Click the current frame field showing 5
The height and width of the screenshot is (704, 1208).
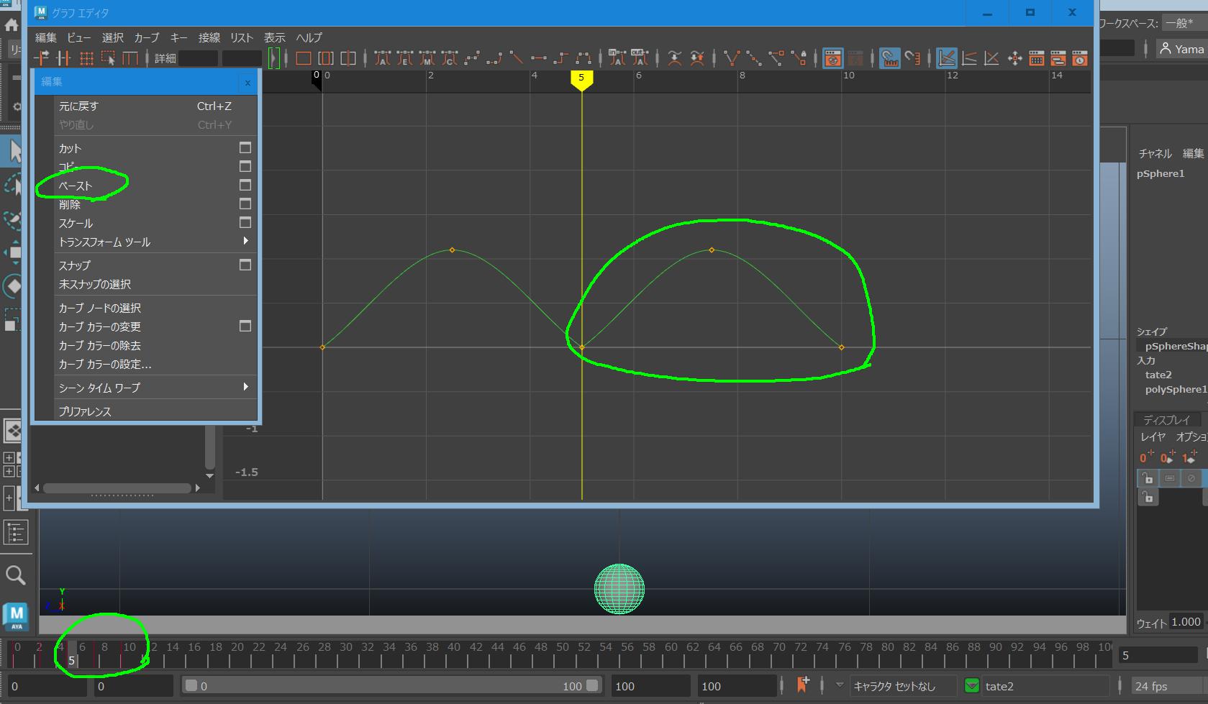tap(1157, 655)
